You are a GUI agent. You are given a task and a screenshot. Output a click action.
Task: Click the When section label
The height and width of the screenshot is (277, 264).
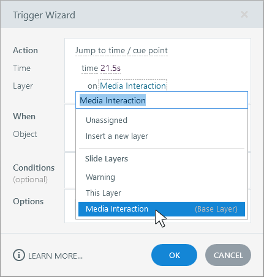click(x=24, y=116)
